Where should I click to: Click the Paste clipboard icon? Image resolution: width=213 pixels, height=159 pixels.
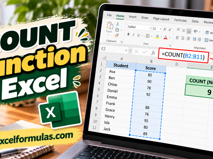[x=110, y=25]
